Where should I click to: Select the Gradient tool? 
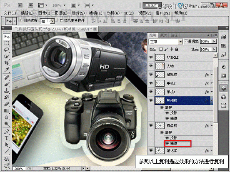tap(7, 110)
